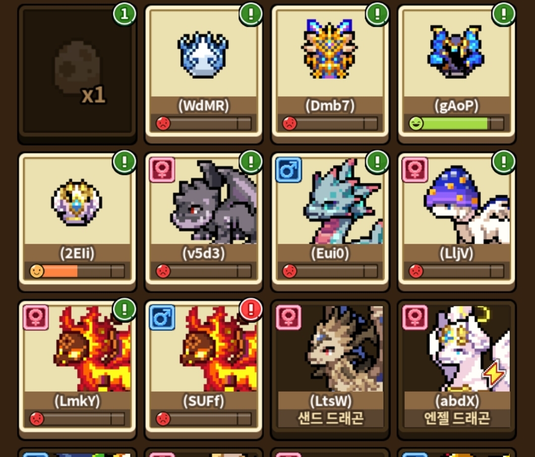This screenshot has width=535, height=457.
Task: Click red alert badge on SUFf card
Action: (251, 310)
